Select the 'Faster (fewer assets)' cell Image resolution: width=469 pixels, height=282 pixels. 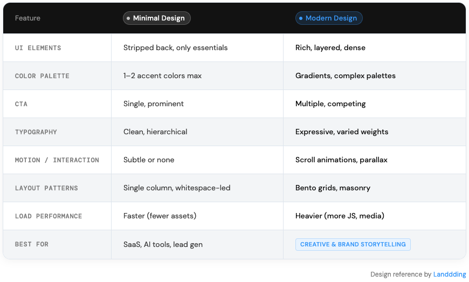[160, 216]
